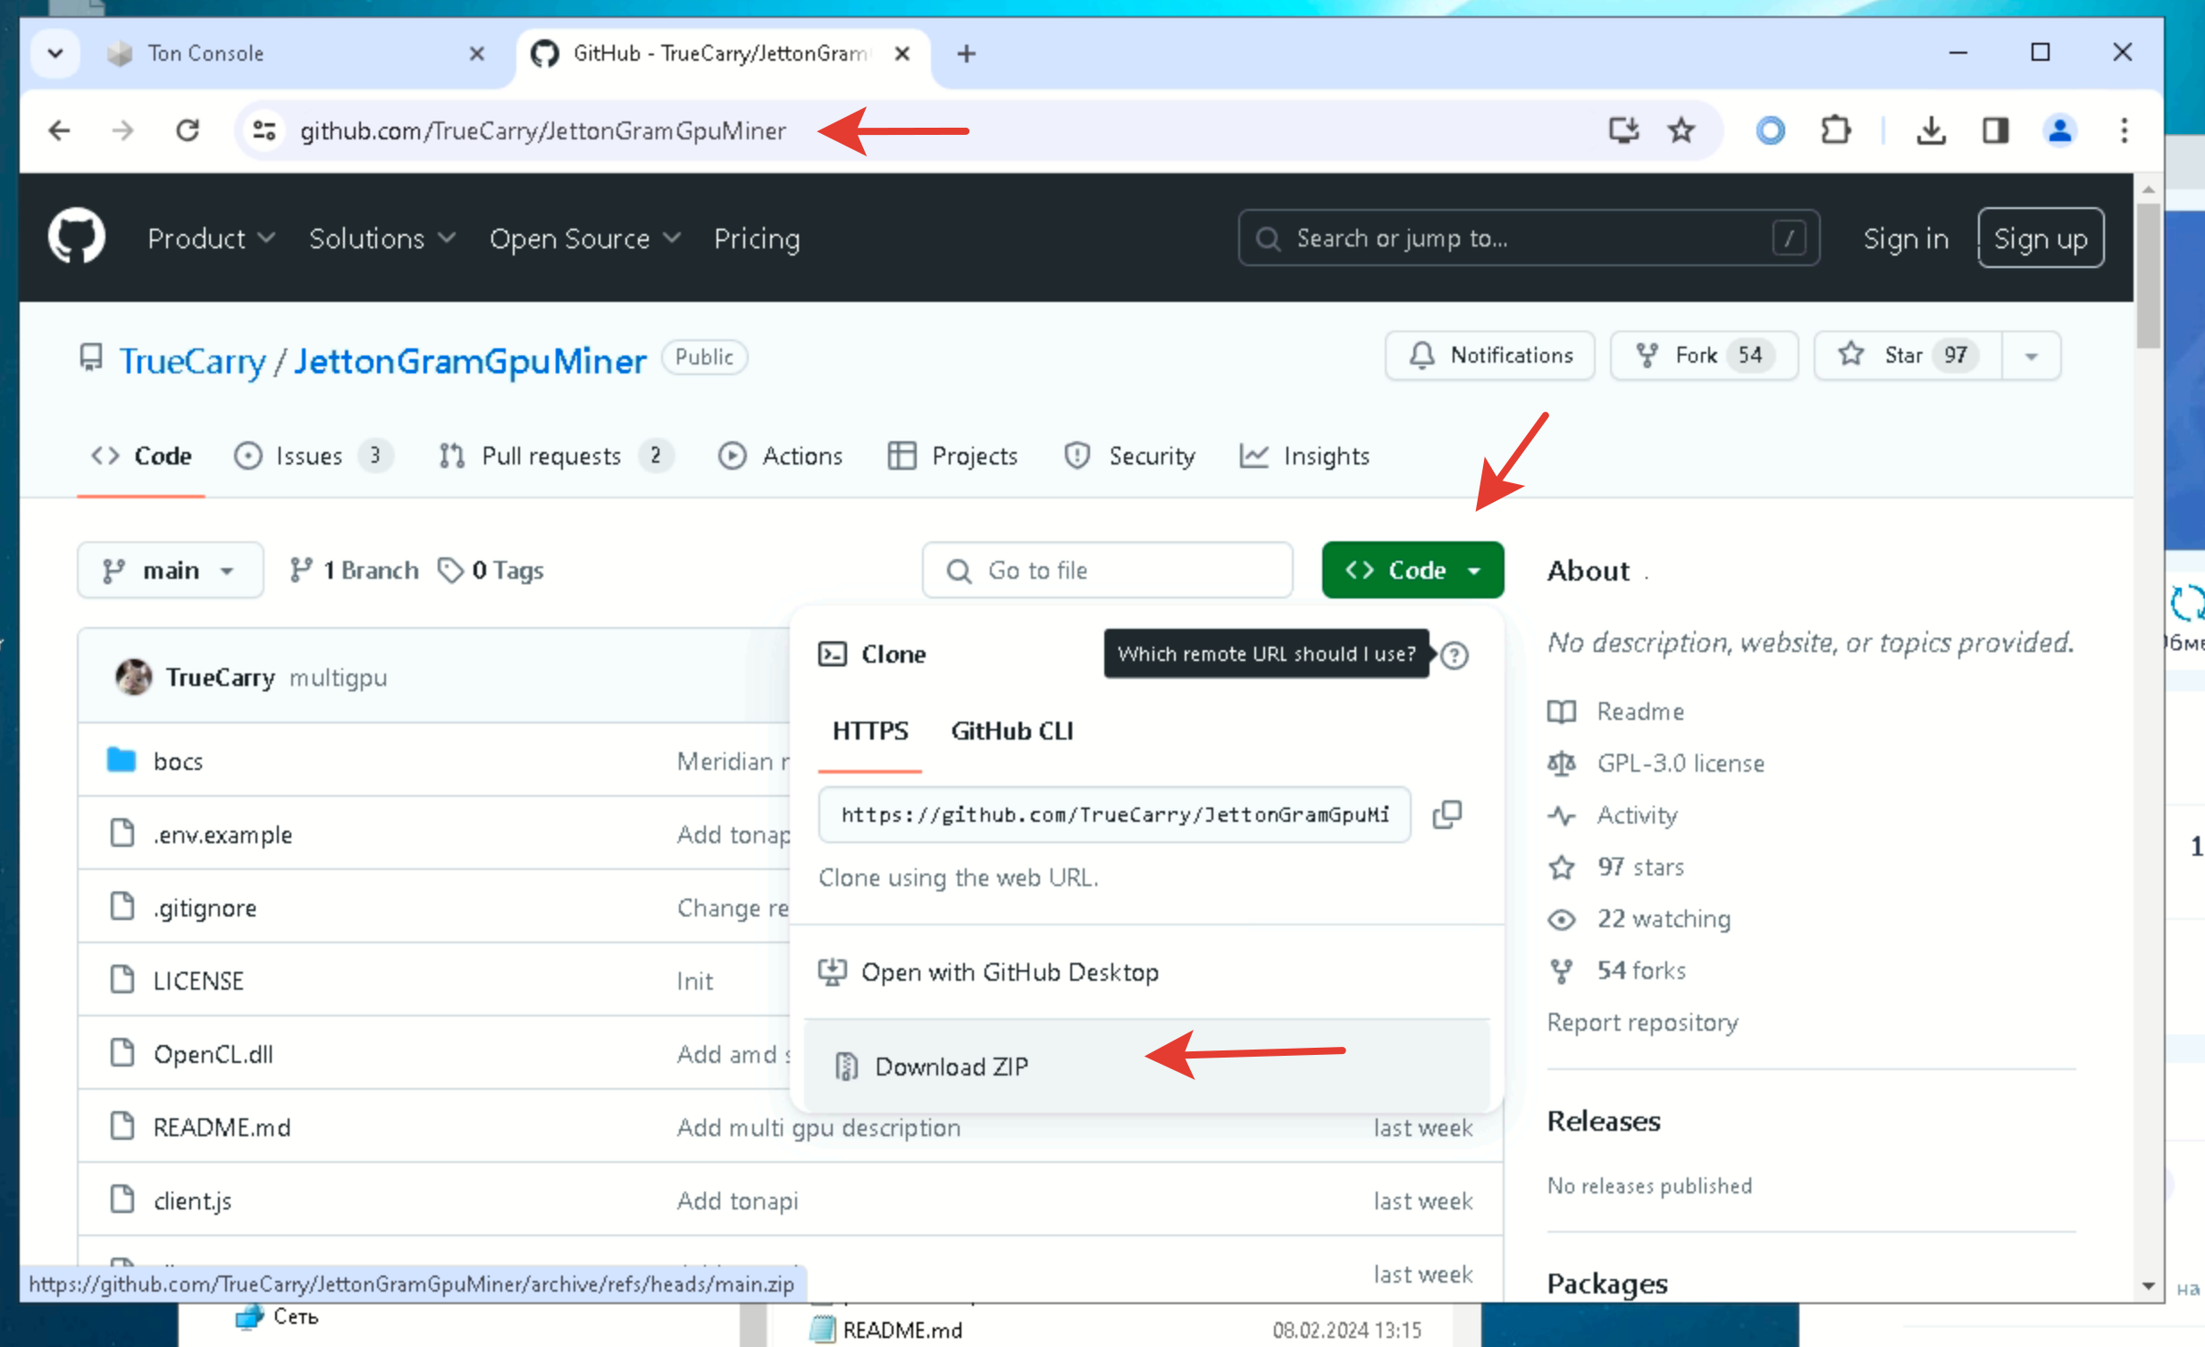Open the Issues tab
Screen dimensions: 2205x1347
pyautogui.click(x=310, y=456)
